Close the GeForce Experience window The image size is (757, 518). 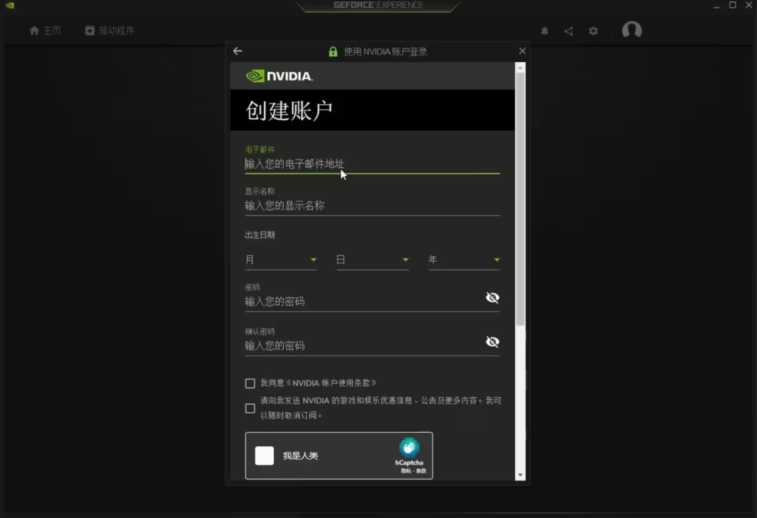click(749, 5)
